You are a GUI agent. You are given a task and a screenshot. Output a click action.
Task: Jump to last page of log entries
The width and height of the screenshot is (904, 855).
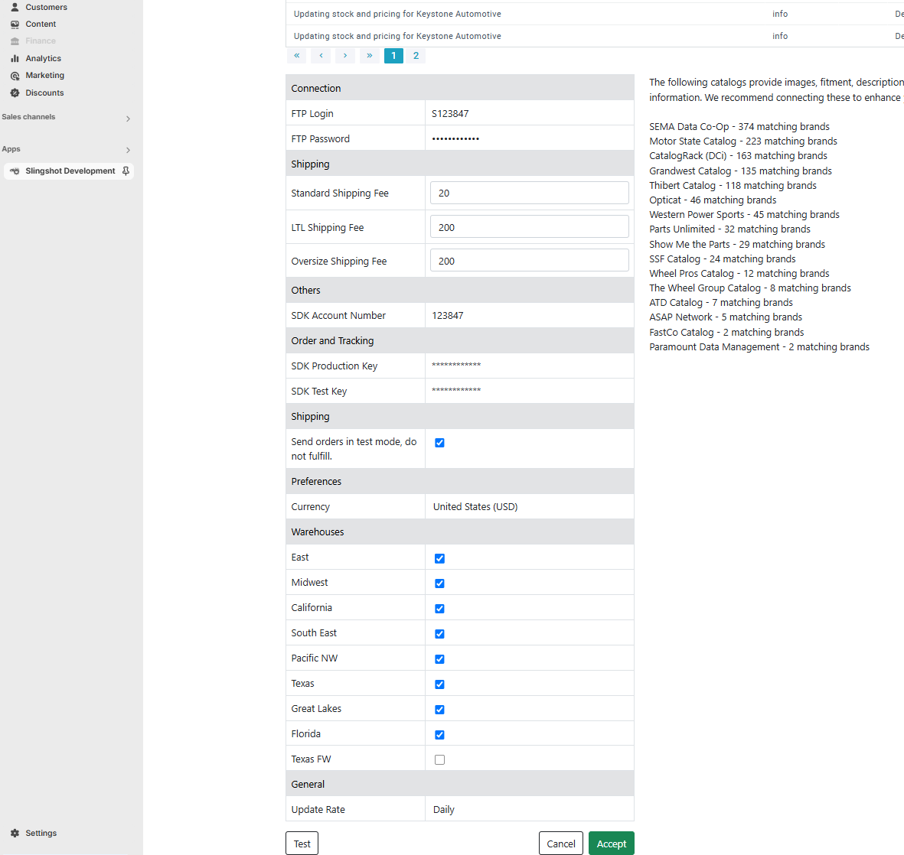(x=370, y=56)
